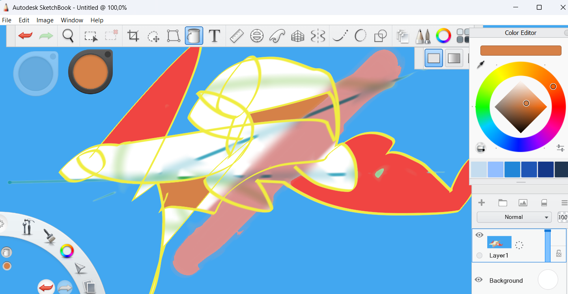Select the Perspective Guides tool
Viewport: 568px width, 294px height.
coord(297,36)
